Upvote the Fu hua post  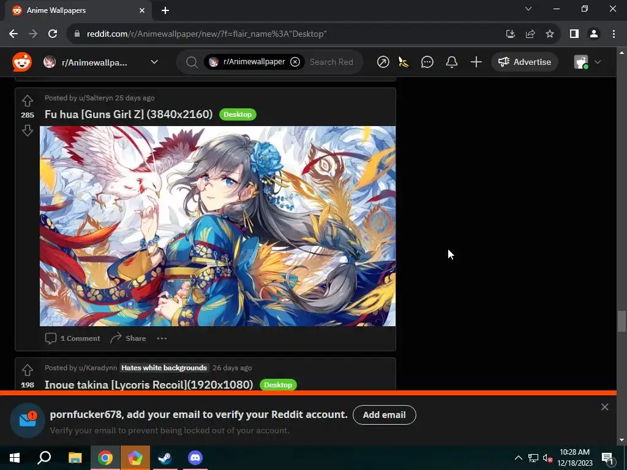28,101
